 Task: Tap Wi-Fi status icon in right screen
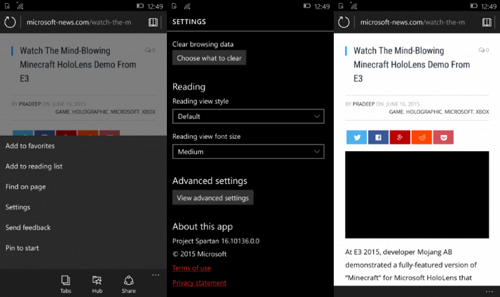tap(354, 6)
